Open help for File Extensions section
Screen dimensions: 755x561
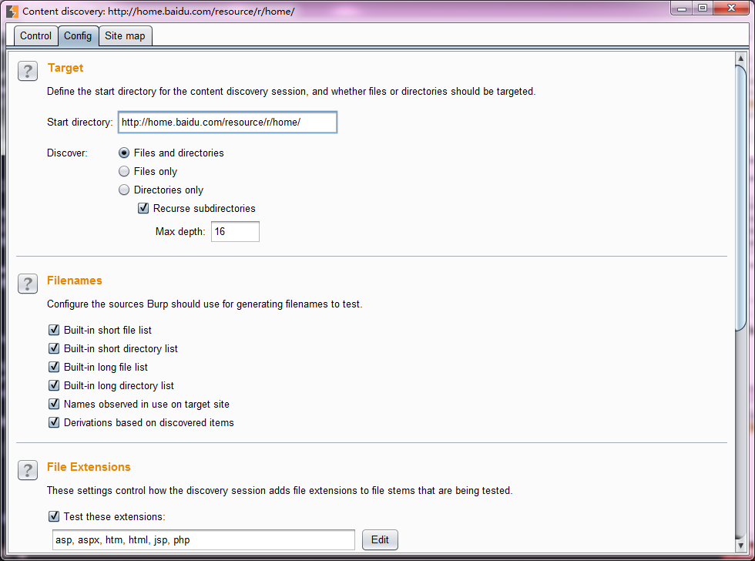tap(28, 470)
